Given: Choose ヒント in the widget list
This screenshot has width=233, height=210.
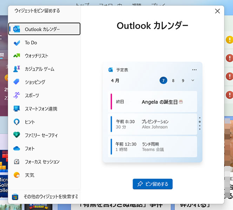Looking at the screenshot, I should click(x=44, y=122).
